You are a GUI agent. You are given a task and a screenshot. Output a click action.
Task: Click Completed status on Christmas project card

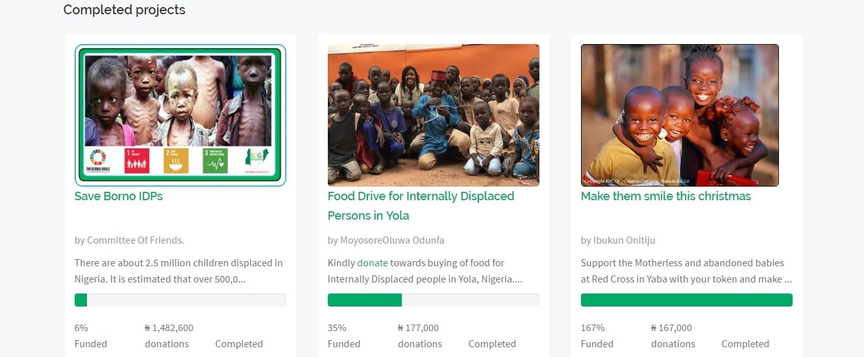point(745,344)
